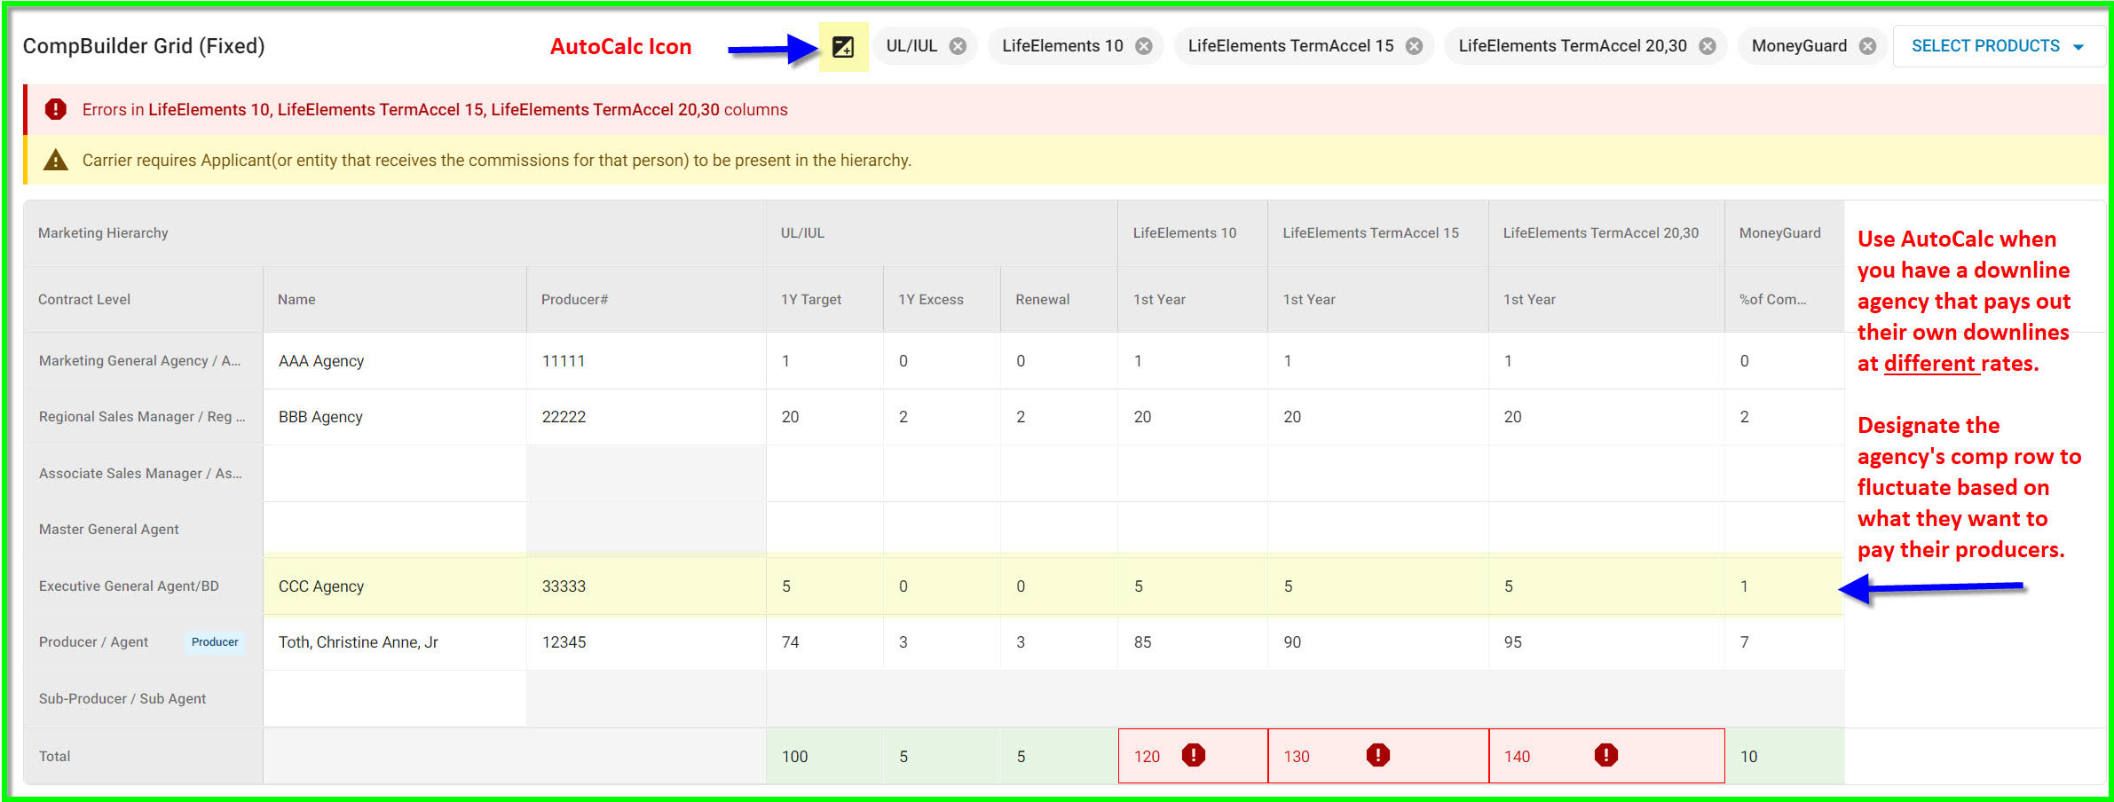Screen dimensions: 2114x802
Task: Click empty name field for Master General Agent
Action: pyautogui.click(x=395, y=530)
